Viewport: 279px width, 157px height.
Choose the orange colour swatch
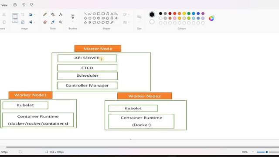click(179, 14)
